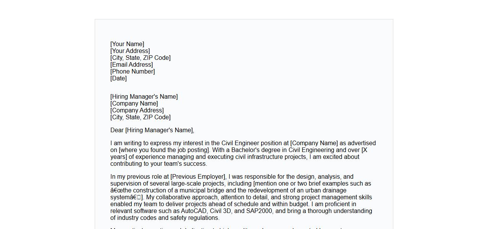
Task: Click 'contributing to your team's success' sentence ending
Action: pyautogui.click(x=158, y=164)
